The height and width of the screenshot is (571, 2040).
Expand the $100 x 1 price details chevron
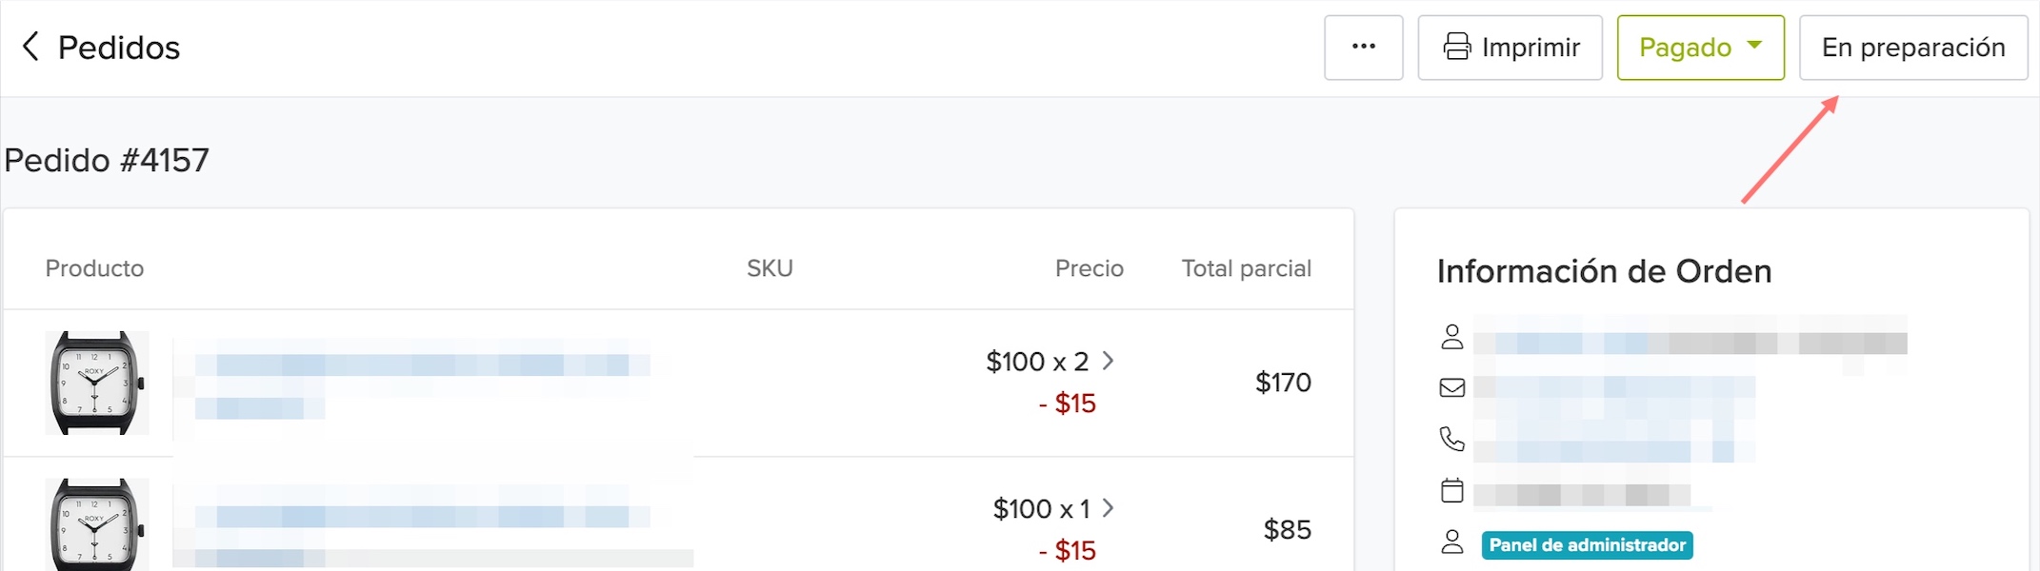[1108, 508]
